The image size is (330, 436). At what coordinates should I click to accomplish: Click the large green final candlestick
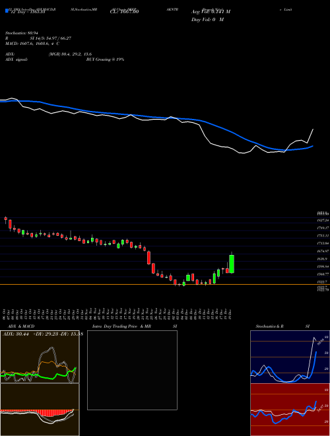coord(232,264)
